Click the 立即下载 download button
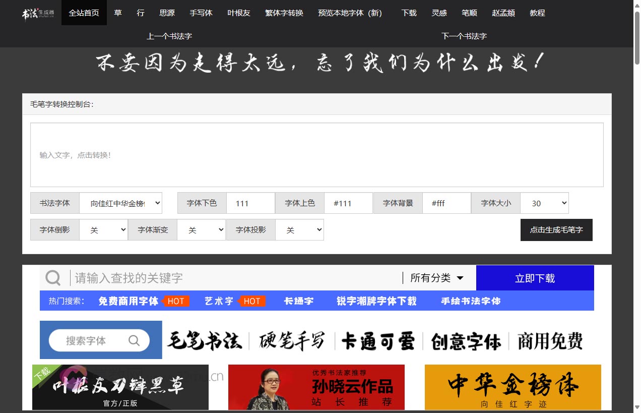 point(535,277)
